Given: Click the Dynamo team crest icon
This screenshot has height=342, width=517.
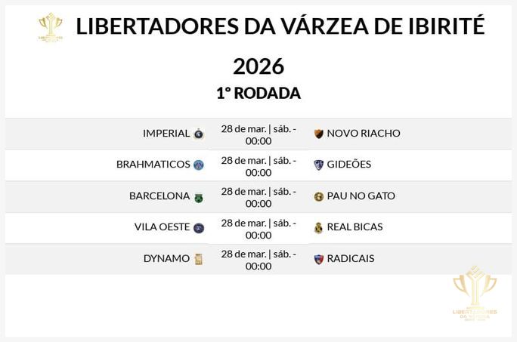Looking at the screenshot, I should point(199,259).
